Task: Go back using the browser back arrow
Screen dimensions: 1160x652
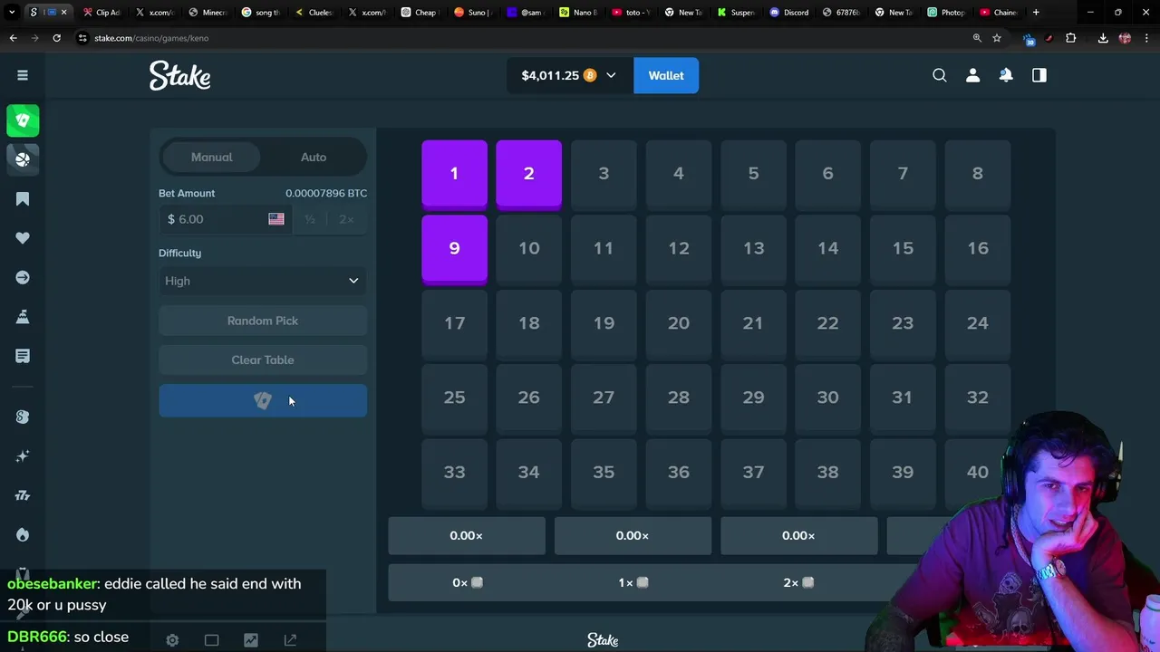Action: tap(13, 38)
